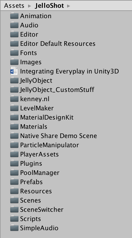Select the MaterialDesignKit folder label
The width and height of the screenshot is (132, 238).
point(47,118)
